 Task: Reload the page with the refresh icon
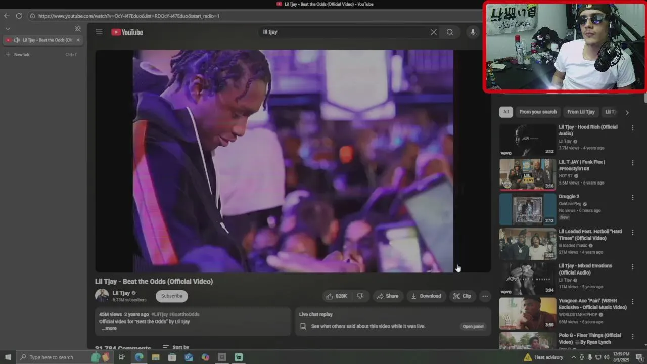(x=19, y=16)
